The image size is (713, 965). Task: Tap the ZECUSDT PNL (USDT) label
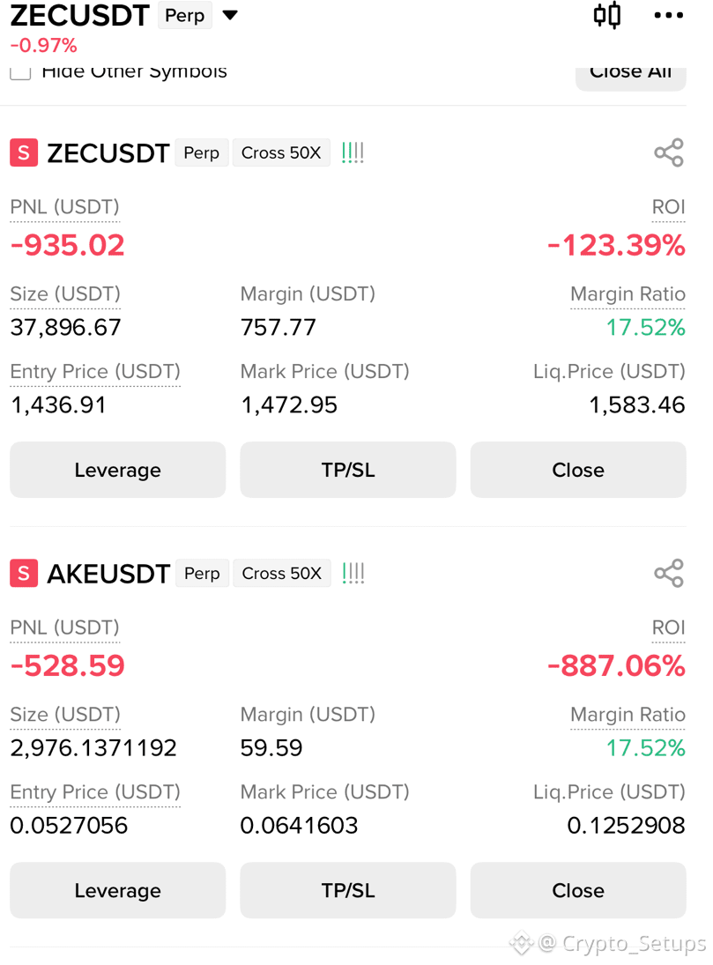point(64,207)
